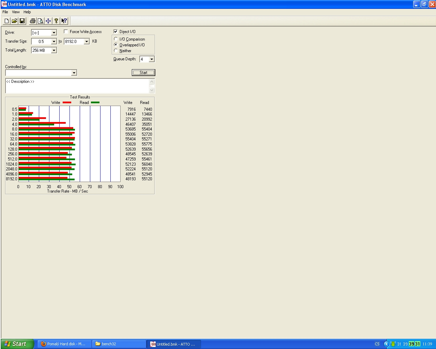Open the Drive dropdown list
Image resolution: width=436 pixels, height=349 pixels.
tap(54, 33)
